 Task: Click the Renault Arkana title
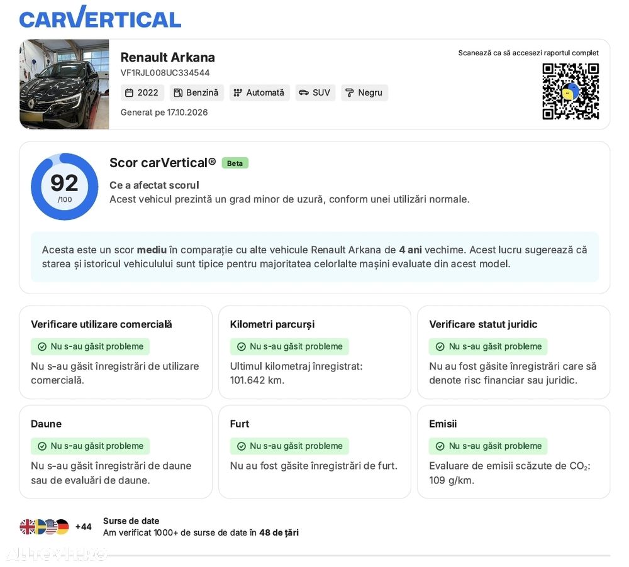click(x=168, y=57)
